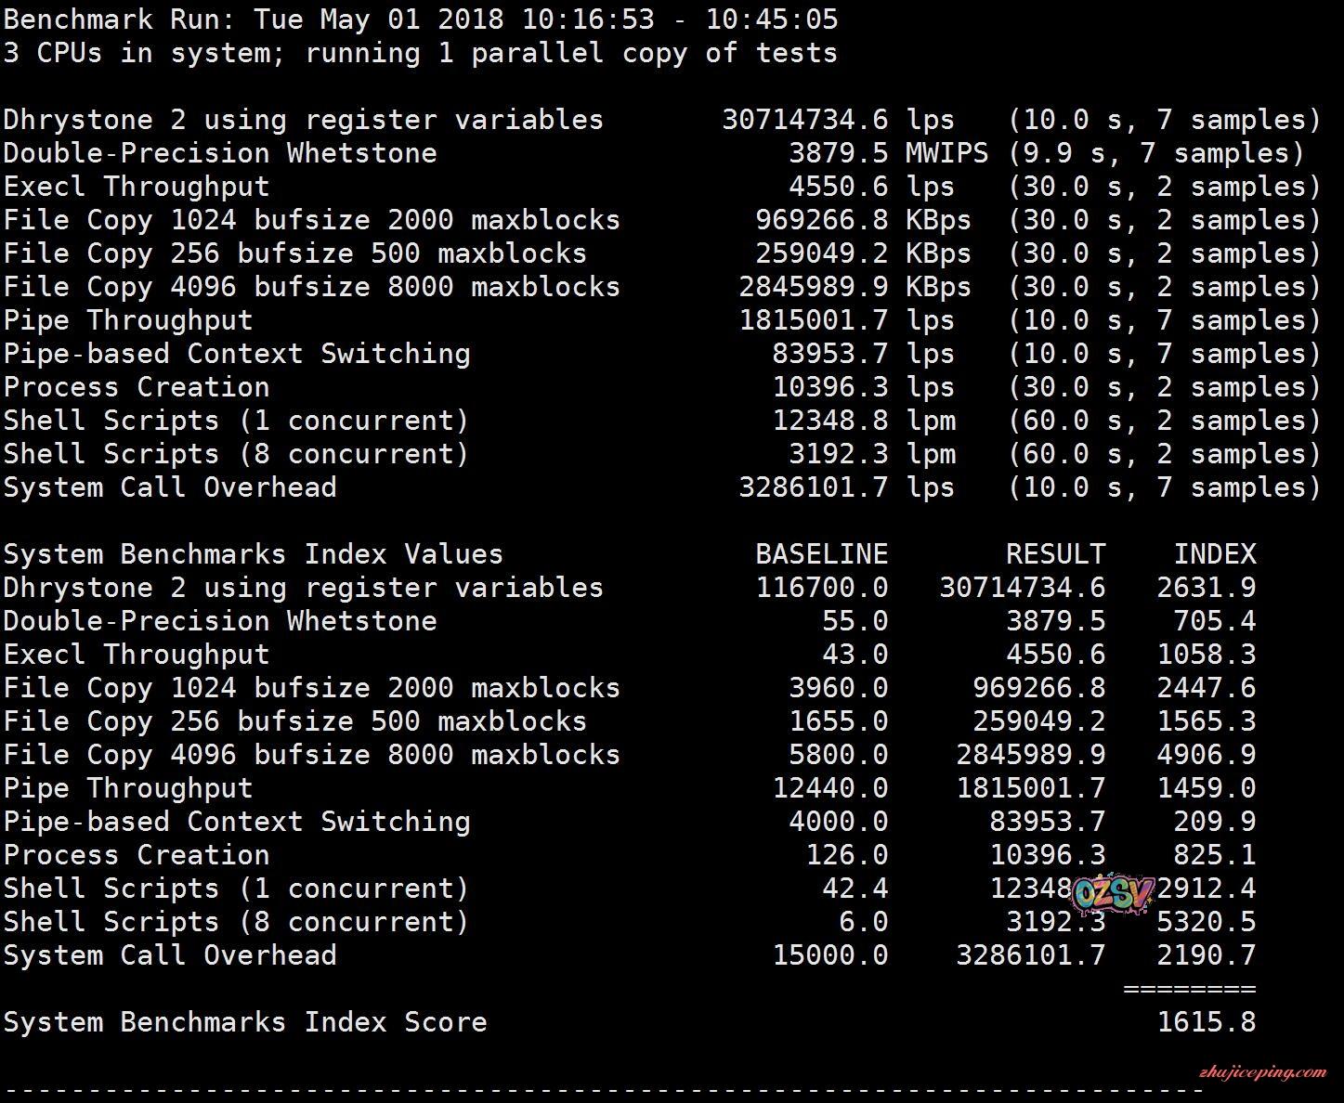
Task: Click the Whetstone MWIPS unit text
Action: (x=946, y=153)
